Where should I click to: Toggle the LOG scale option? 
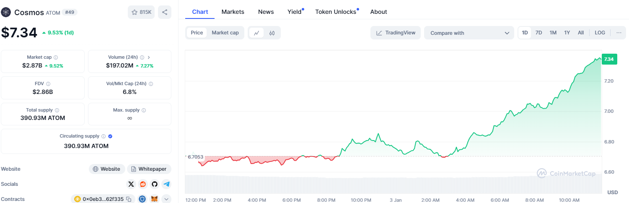600,33
